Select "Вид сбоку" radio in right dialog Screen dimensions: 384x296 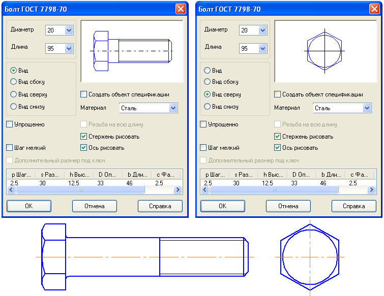pos(207,82)
